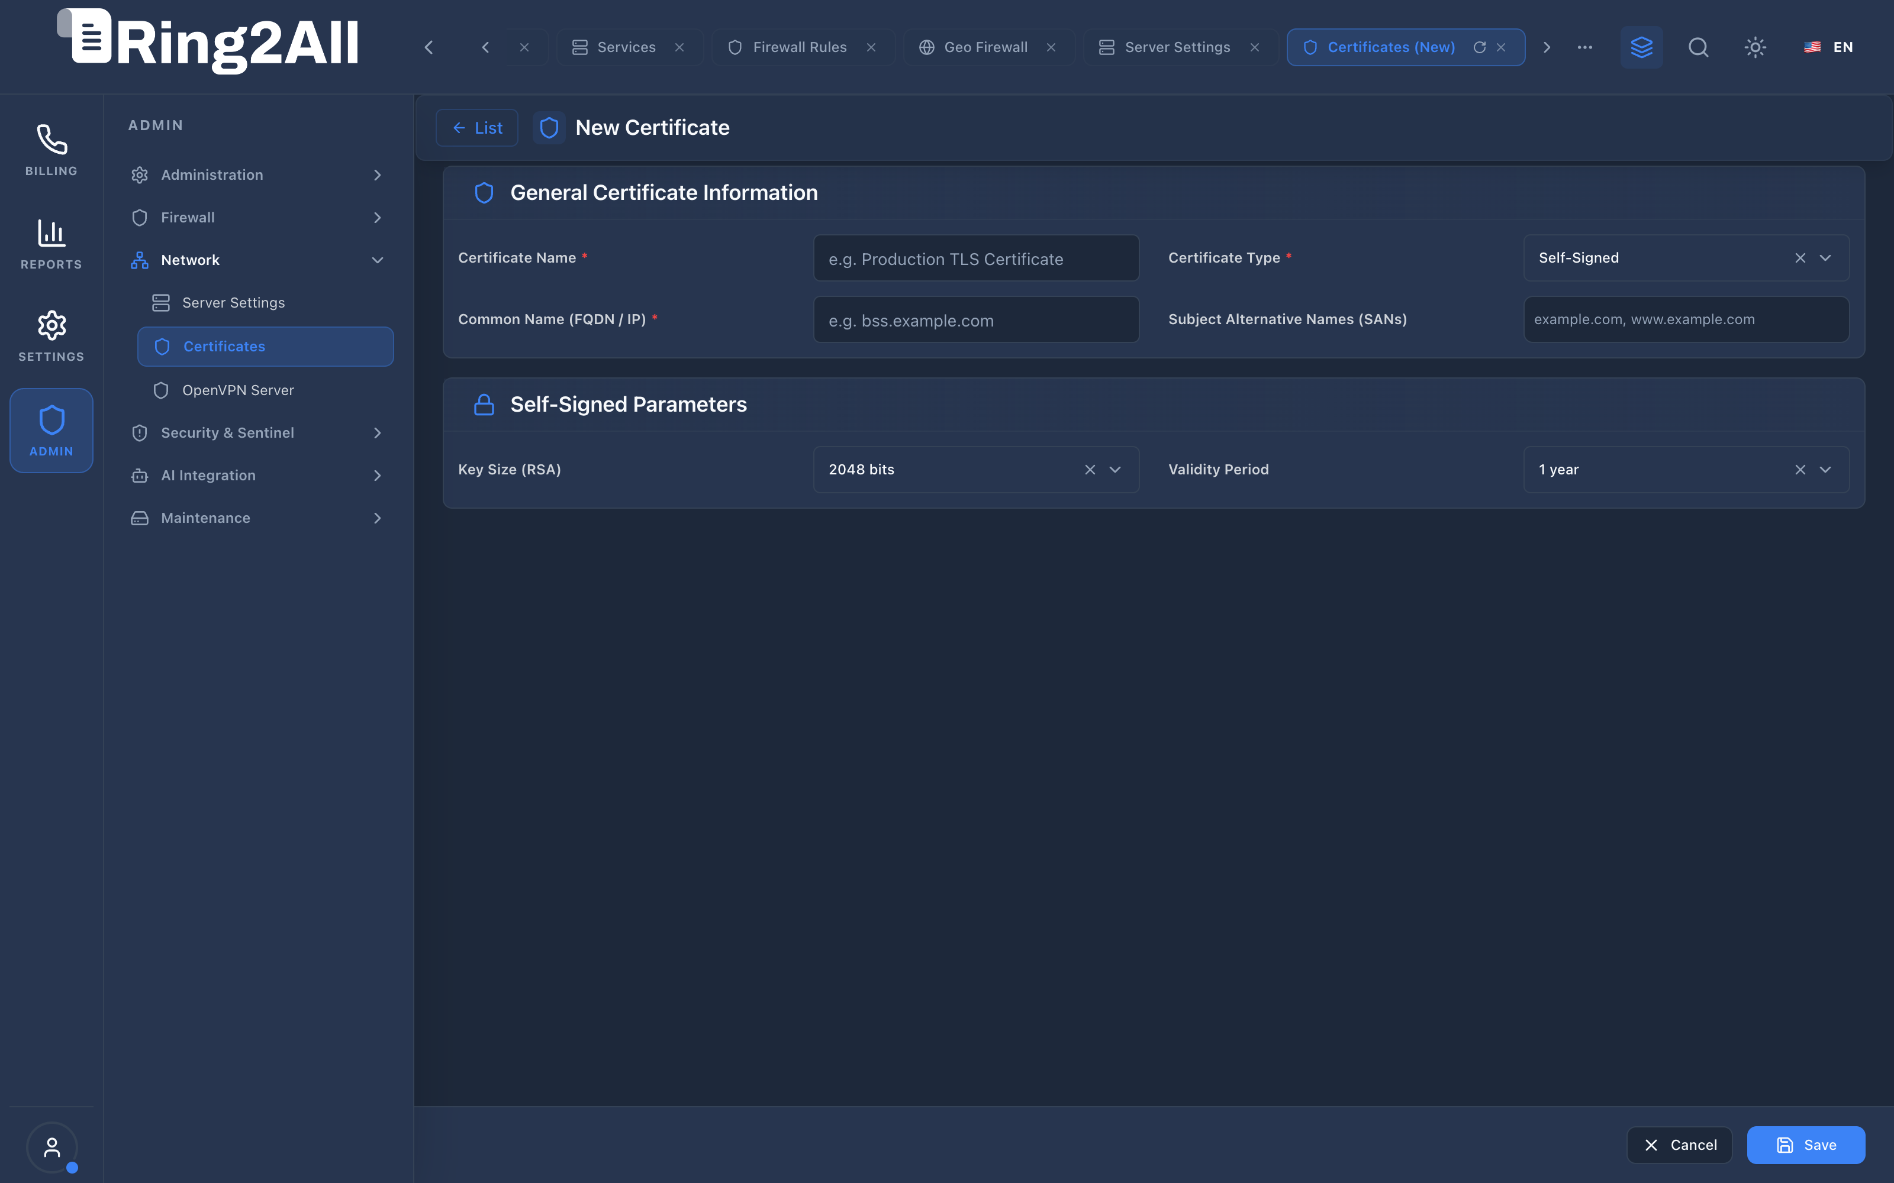Expand the AI Integration group
1894x1183 pixels.
(x=257, y=475)
